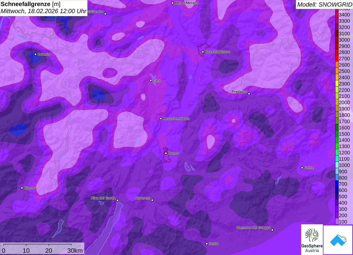The width and height of the screenshot is (353, 255).
Task: Click the 'Modell: SNOWGRID' label
Action: 325,5
